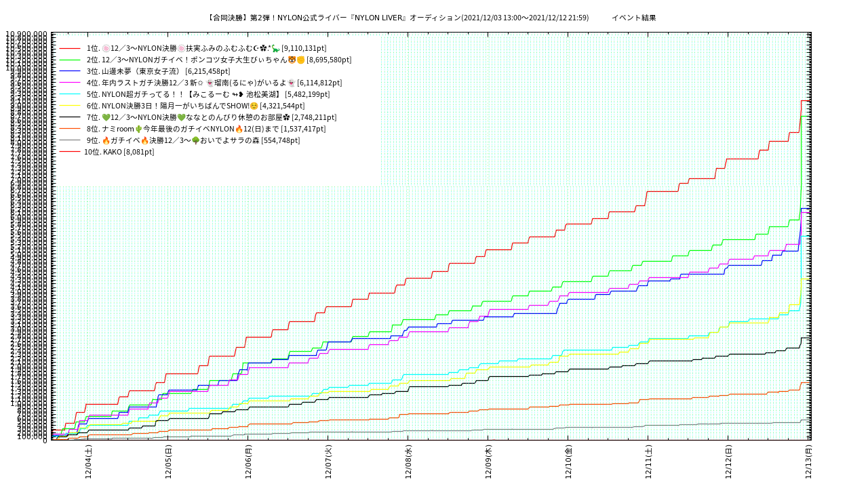Click the x-axis label 12/07(火)
The image size is (868, 488).
tap(328, 462)
